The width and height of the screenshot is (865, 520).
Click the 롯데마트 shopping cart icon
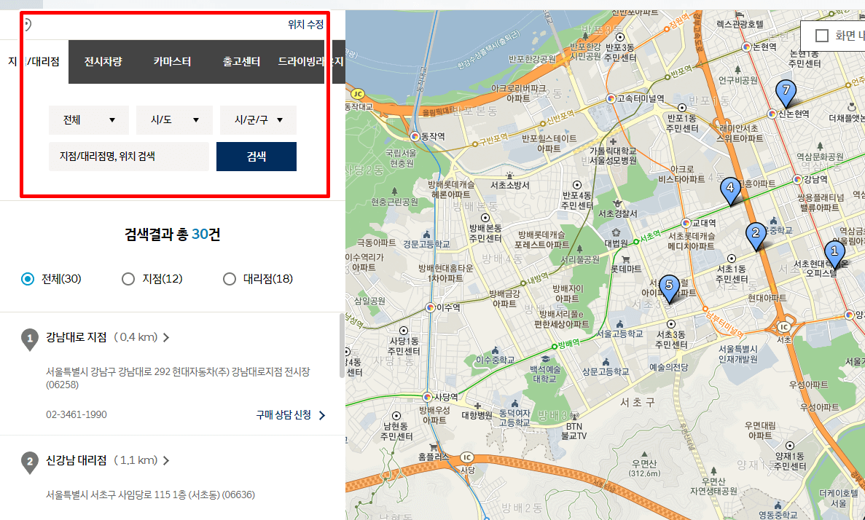[x=625, y=259]
